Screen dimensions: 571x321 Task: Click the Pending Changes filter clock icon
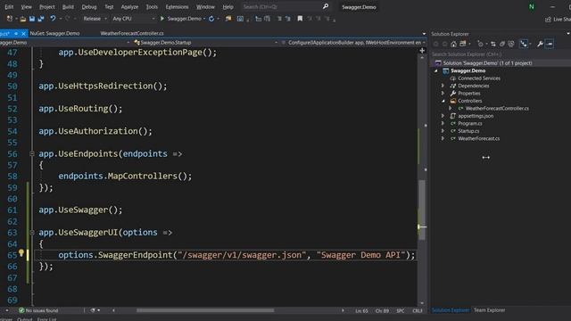pos(480,44)
